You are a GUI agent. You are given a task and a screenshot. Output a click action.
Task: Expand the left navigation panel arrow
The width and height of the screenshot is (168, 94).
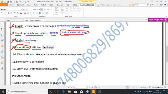[x=3, y=23]
